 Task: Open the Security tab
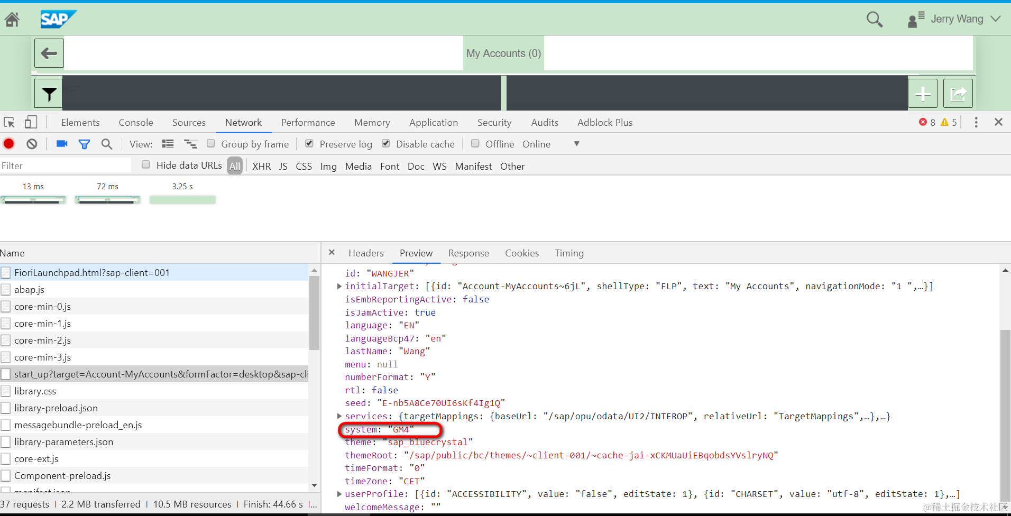pos(494,123)
